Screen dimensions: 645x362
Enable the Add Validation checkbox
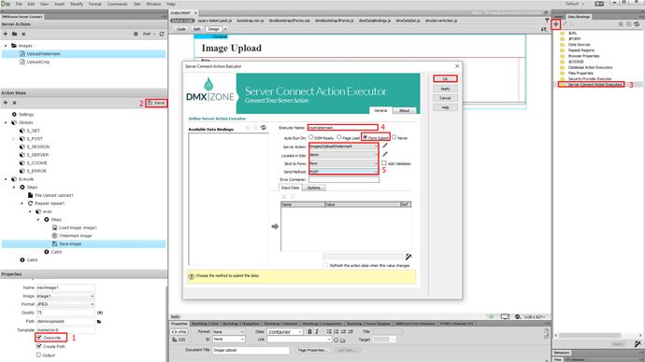point(384,163)
